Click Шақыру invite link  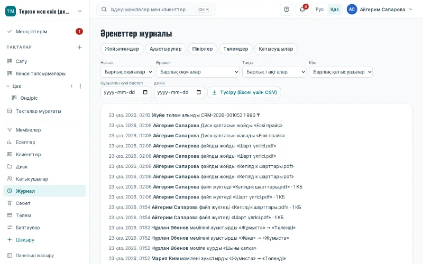[45, 240]
